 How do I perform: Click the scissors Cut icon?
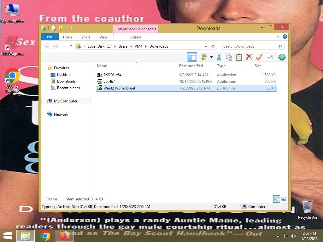point(219,57)
